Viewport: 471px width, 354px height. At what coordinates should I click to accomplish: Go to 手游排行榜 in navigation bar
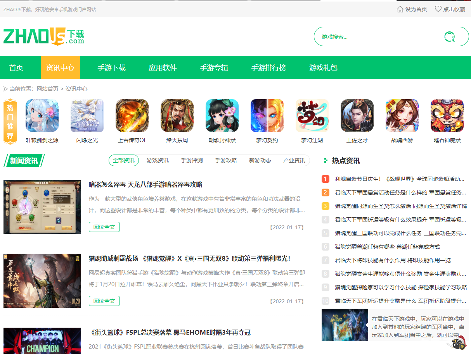(268, 67)
